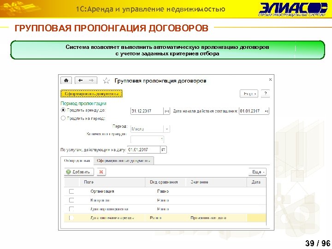
Task: Click the ЭЛИАС company logo
Action: [293, 9]
